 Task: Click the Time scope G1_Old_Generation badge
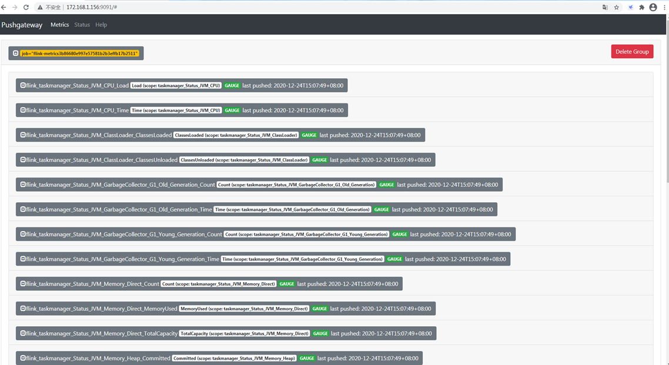click(292, 209)
